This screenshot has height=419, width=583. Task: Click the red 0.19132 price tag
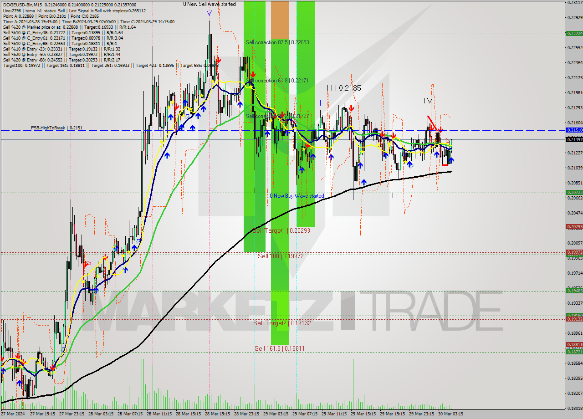pos(574,319)
